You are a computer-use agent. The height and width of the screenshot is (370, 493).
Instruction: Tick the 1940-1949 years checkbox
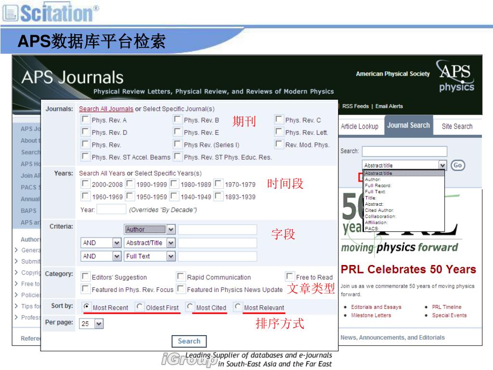174,197
